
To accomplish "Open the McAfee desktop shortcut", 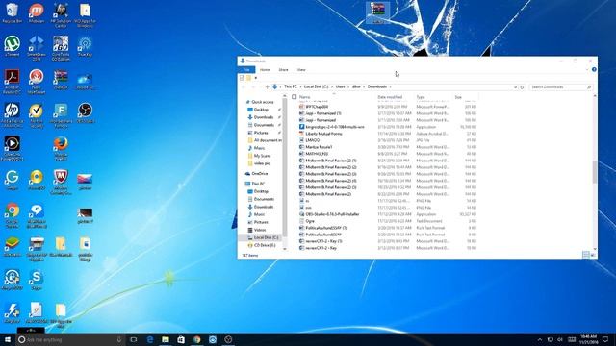I will [x=61, y=182].
